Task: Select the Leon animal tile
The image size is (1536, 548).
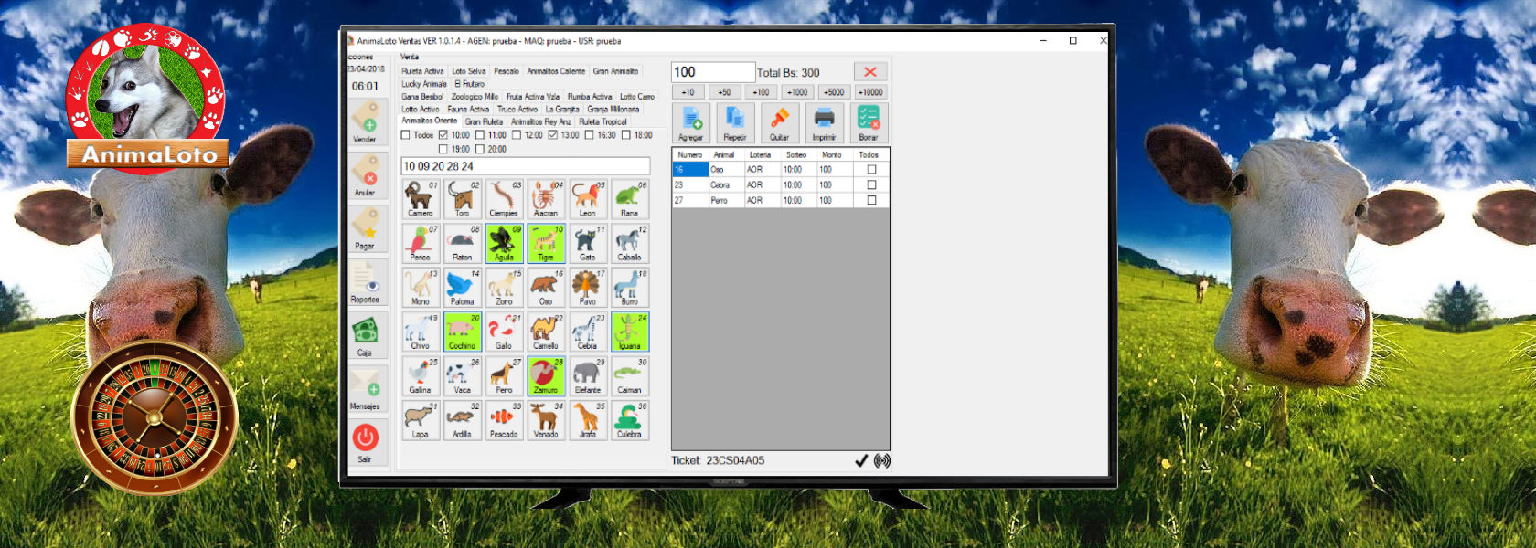Action: click(588, 198)
